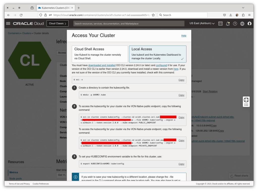Switch to the Cloud Classic console
The image size is (258, 191).
(x=57, y=23)
